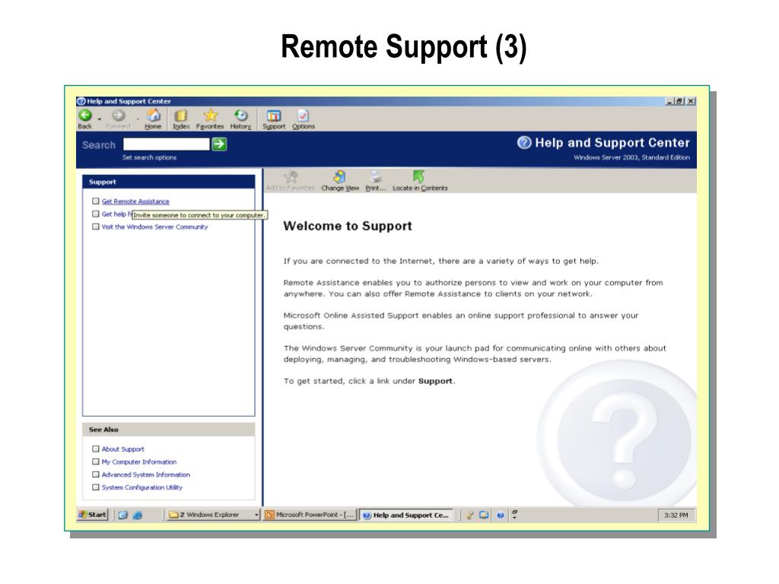
Task: Click the Support toolbar icon
Action: click(x=274, y=116)
